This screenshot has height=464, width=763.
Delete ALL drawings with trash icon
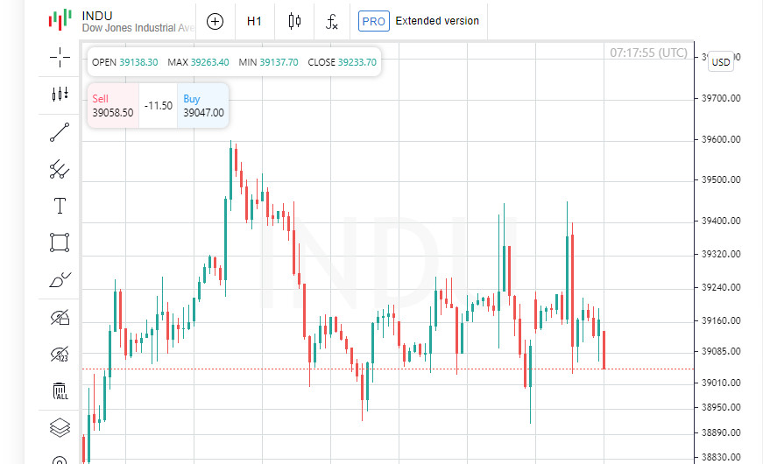coord(60,391)
